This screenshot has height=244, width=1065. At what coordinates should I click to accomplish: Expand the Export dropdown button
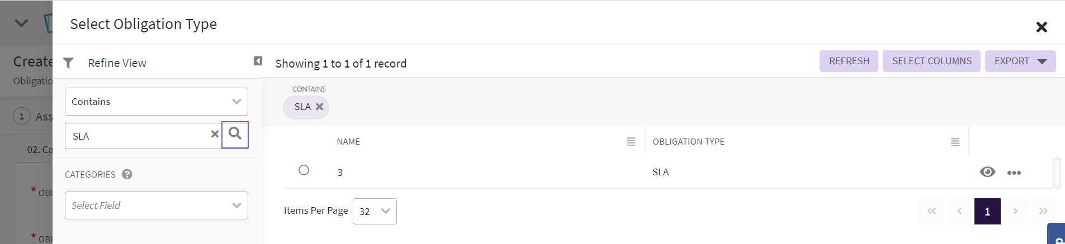point(1020,61)
